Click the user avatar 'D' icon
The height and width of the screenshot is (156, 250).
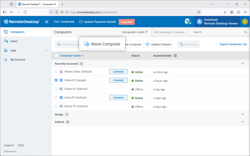[x=245, y=22]
